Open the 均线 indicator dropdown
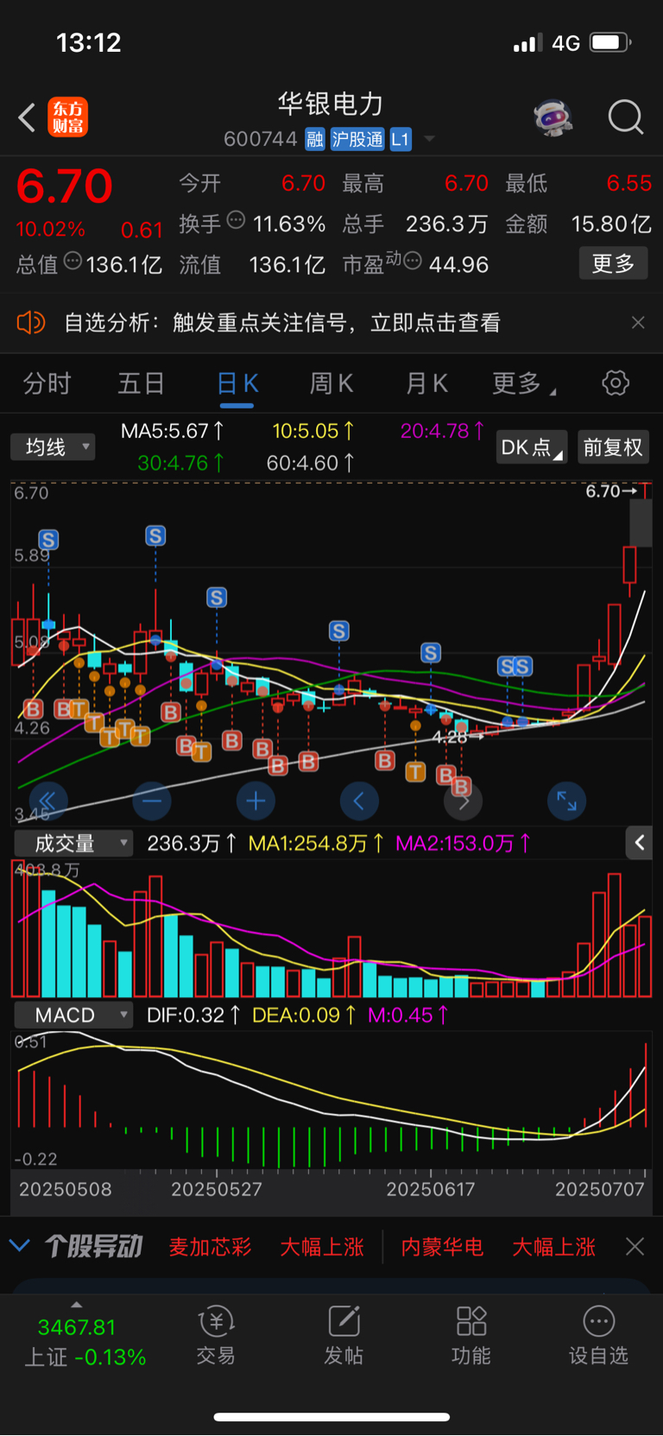 [x=53, y=447]
